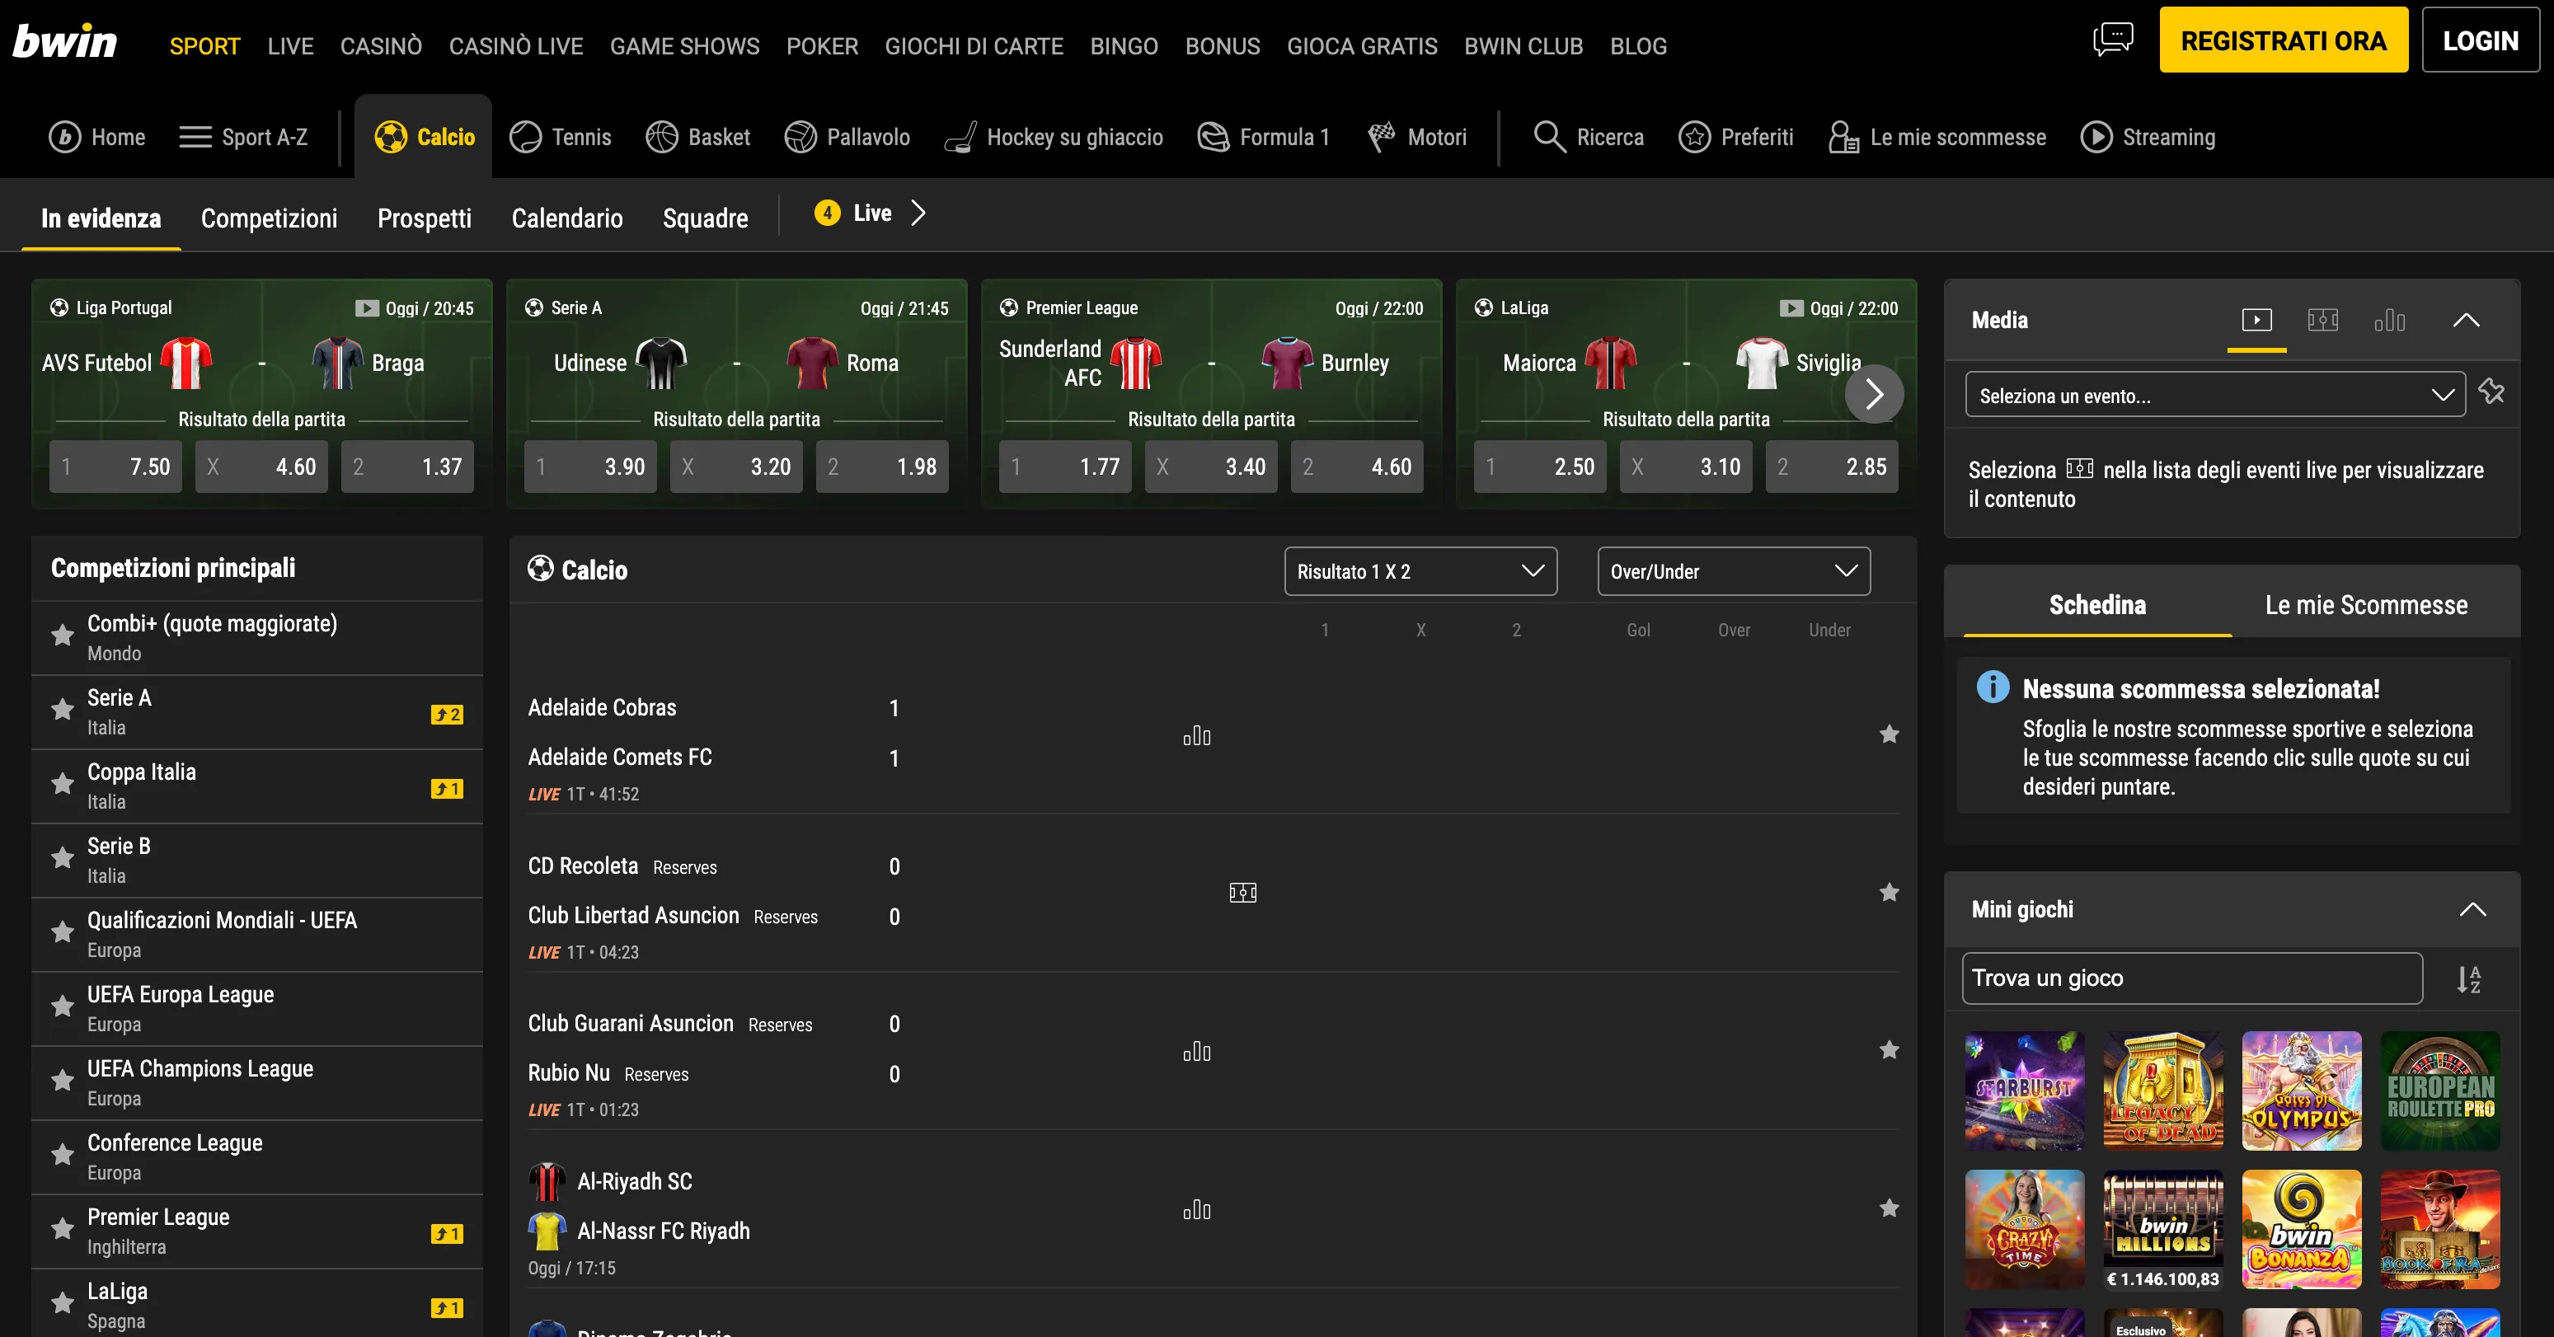Sort mini games alphabetically
Screen dimensions: 2554x1337
click(2467, 979)
